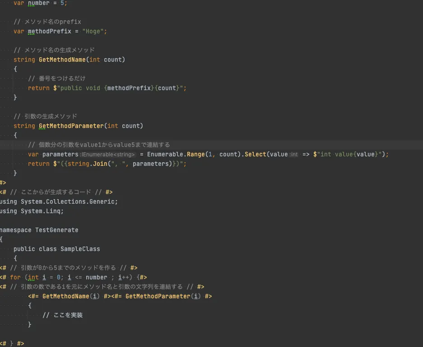Screen dimensions: 423x347
Task: Click the parameters variable in its var declaration
Action: [60, 154]
